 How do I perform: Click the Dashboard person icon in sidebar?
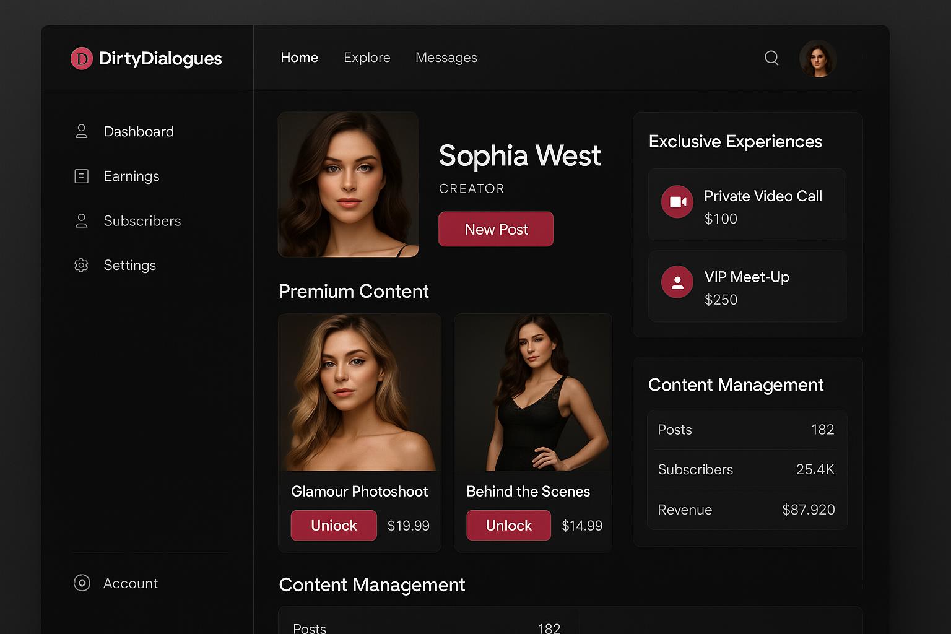pos(81,131)
